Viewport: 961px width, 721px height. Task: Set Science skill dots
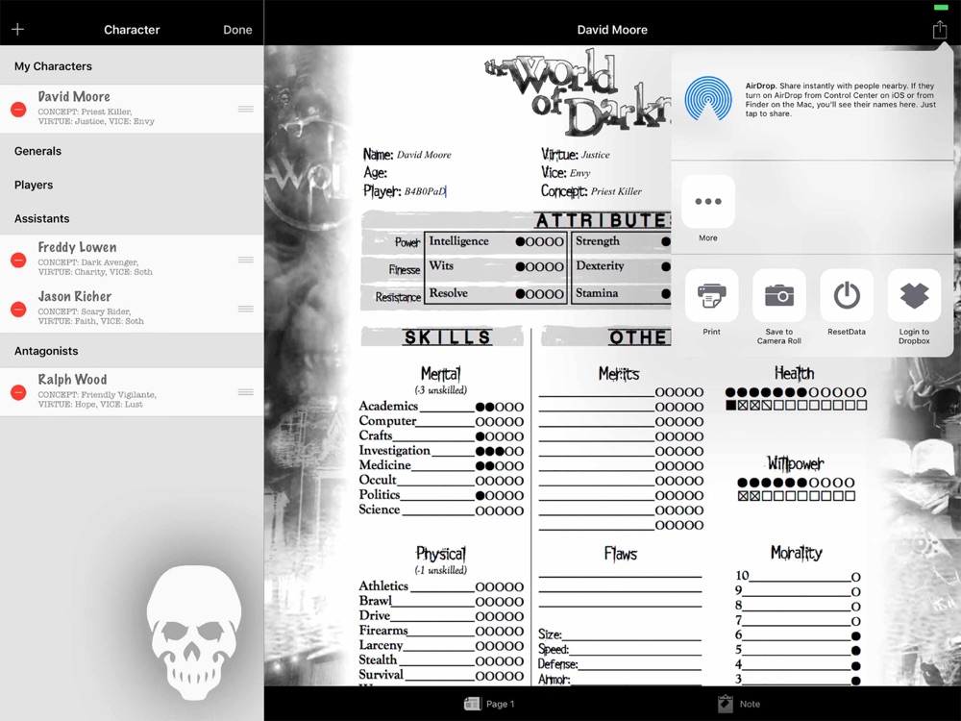point(500,510)
